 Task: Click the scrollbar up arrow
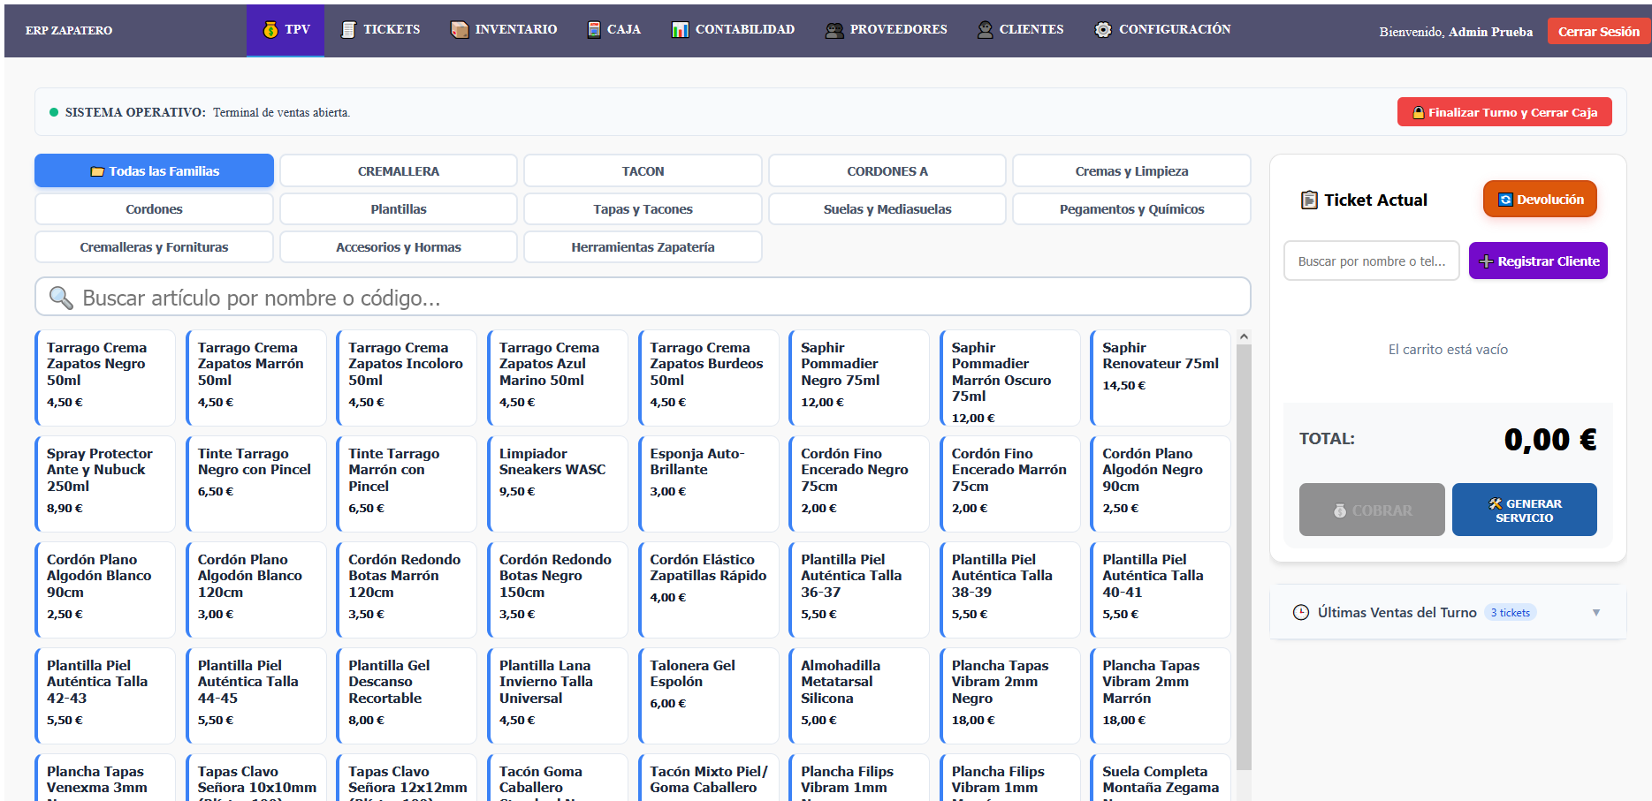[1244, 336]
